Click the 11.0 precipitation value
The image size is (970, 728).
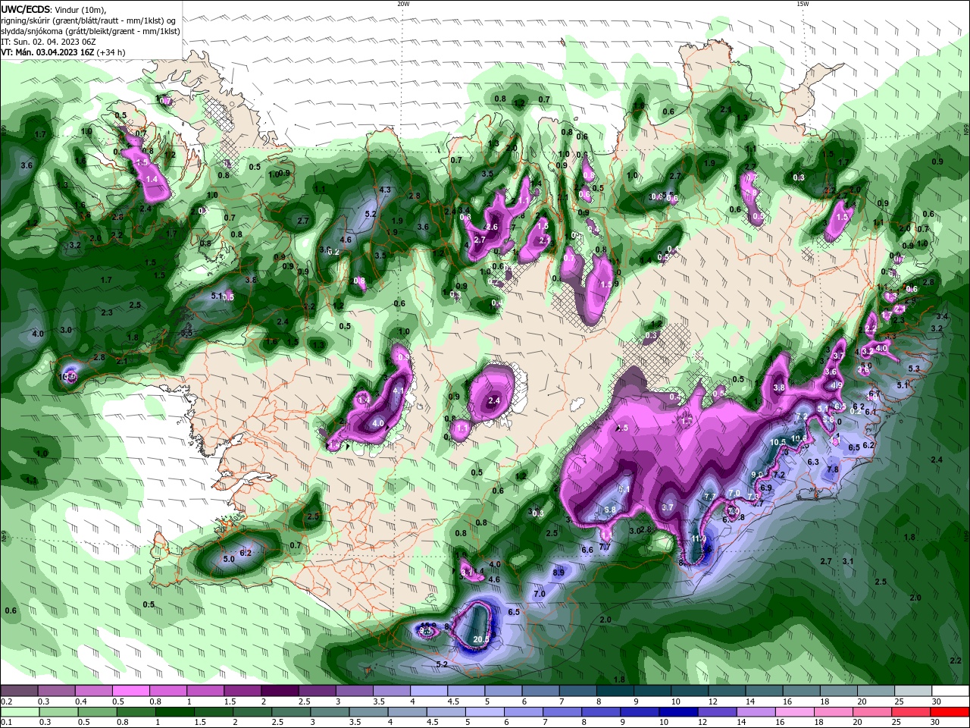click(699, 539)
